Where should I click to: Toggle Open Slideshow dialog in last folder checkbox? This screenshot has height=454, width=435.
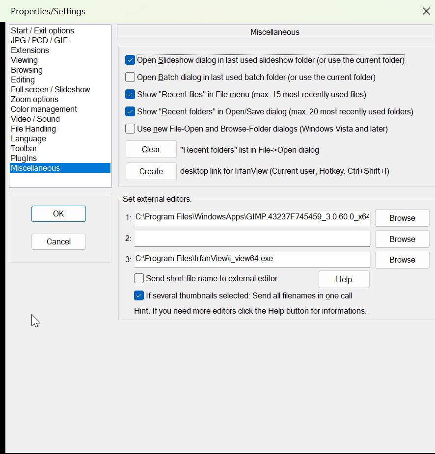130,60
